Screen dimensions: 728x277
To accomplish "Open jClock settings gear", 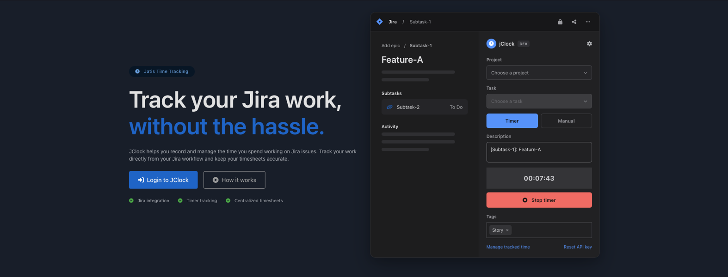I will coord(589,44).
